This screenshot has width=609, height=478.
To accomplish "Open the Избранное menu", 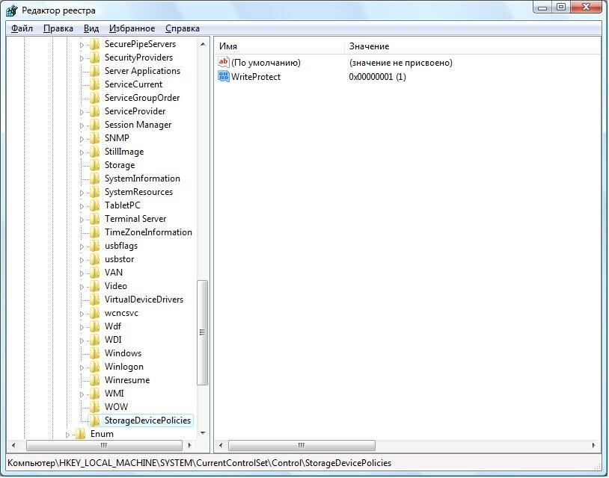I will click(x=132, y=28).
